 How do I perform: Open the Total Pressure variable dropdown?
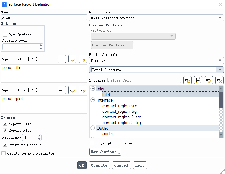tap(220, 70)
